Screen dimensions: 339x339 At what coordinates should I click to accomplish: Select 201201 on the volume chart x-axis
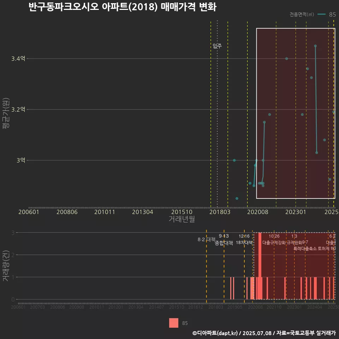(x=116, y=307)
